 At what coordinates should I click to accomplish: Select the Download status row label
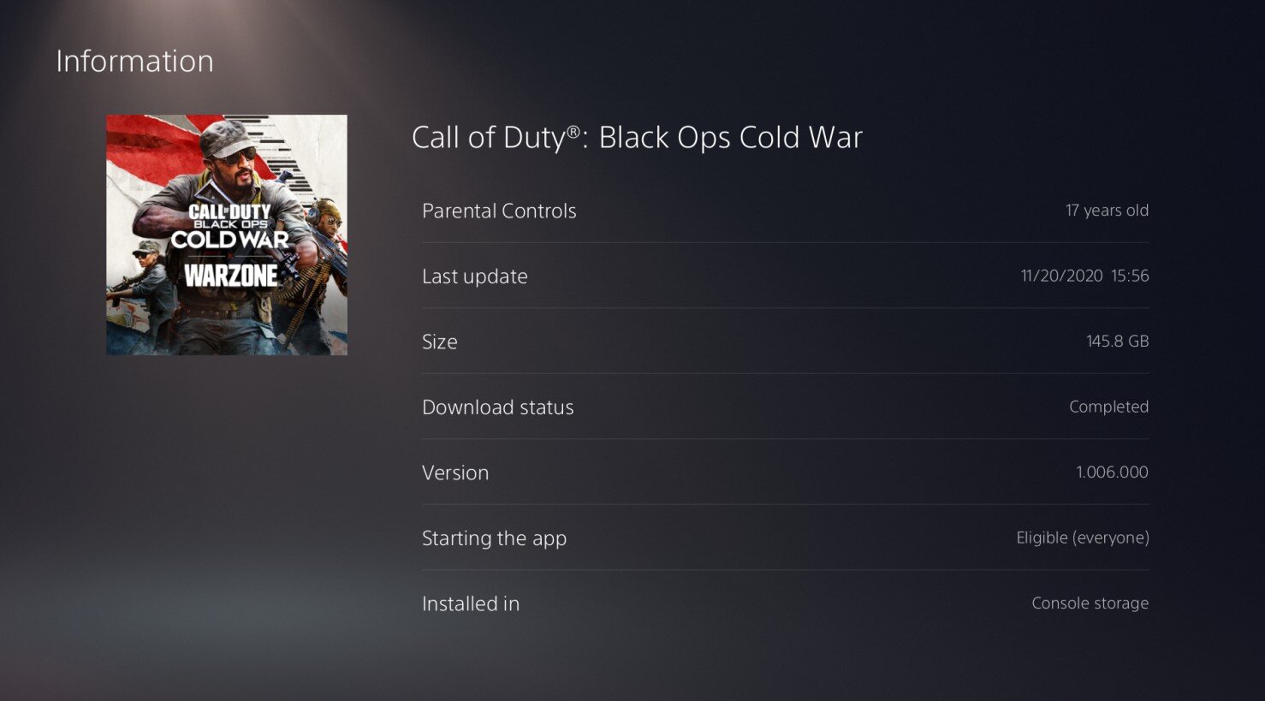[x=498, y=407]
